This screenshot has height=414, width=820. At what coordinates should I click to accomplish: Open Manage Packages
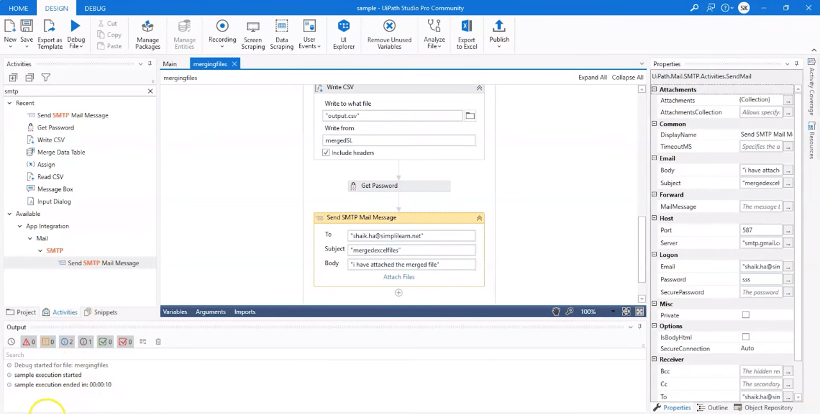pyautogui.click(x=147, y=32)
